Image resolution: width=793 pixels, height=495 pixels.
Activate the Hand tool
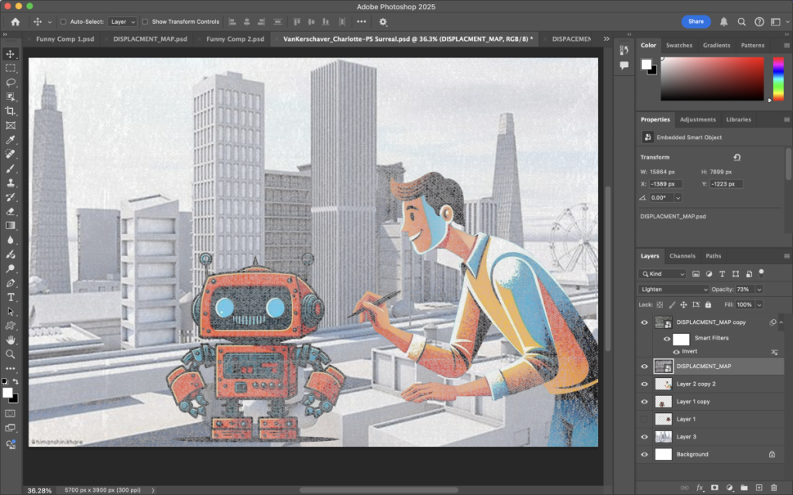coord(11,340)
